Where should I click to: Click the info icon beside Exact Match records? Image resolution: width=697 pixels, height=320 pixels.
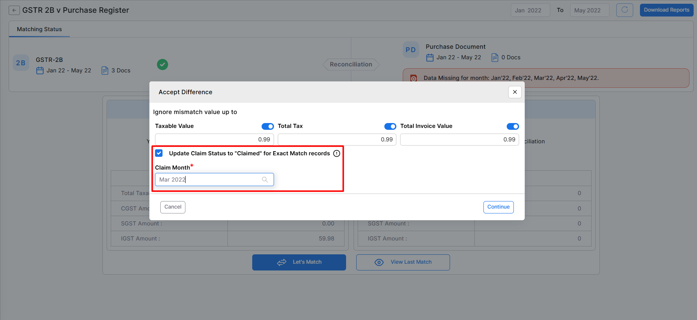click(x=337, y=153)
